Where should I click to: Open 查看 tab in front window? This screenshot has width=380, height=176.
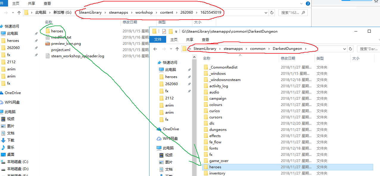[x=205, y=39]
